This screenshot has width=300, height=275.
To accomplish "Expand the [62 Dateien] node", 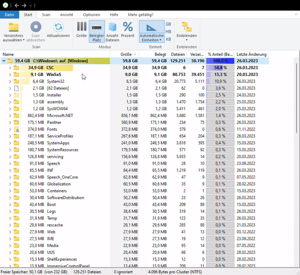I will pos(10,88).
